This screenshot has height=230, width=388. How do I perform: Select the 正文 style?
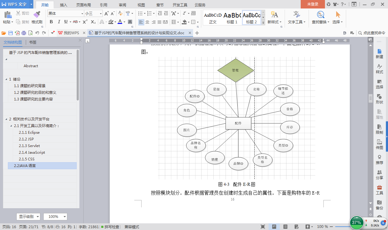tap(212, 18)
